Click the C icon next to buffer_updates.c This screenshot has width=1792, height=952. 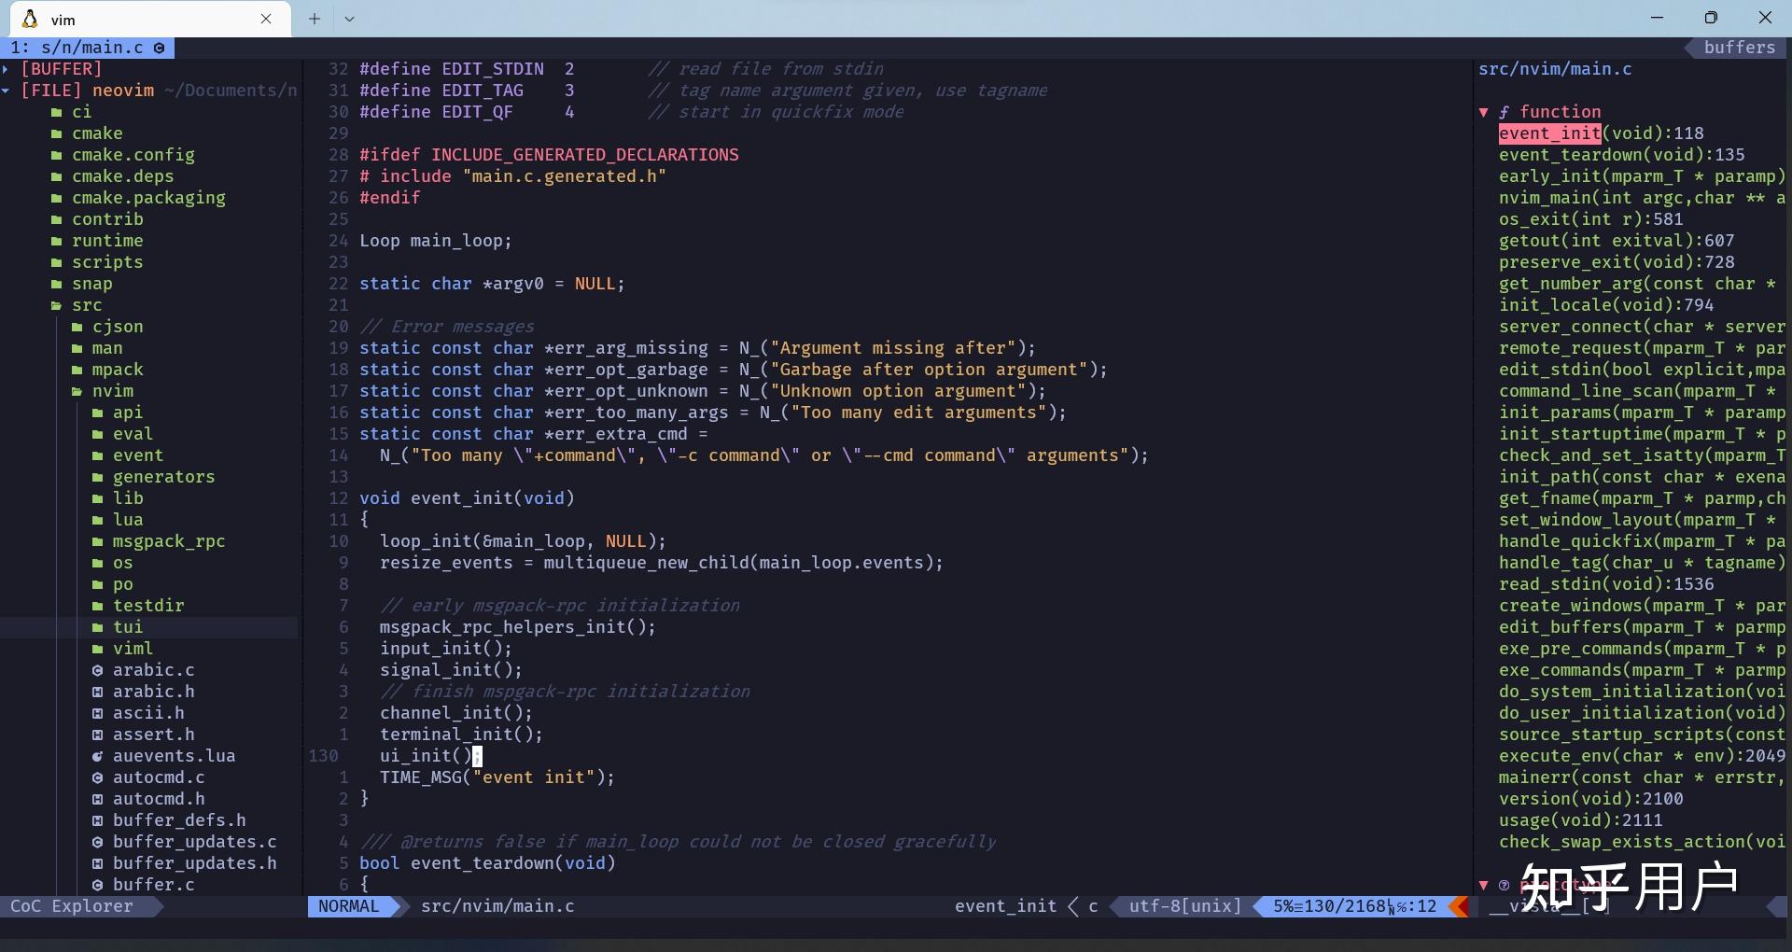click(x=98, y=842)
